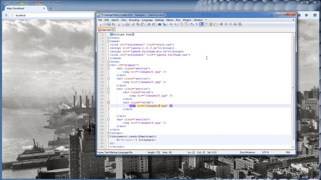This screenshot has width=321, height=180.
Task: Collapse the head tag fold on line 3
Action: (x=108, y=41)
